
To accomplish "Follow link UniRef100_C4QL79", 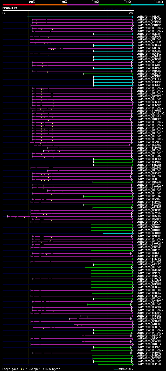I will pyautogui.click(x=149, y=279).
